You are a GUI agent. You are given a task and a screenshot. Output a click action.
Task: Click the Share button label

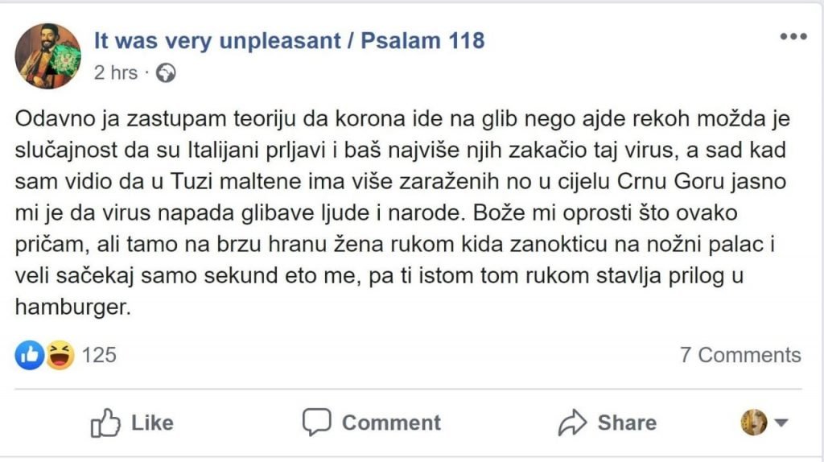tap(627, 423)
